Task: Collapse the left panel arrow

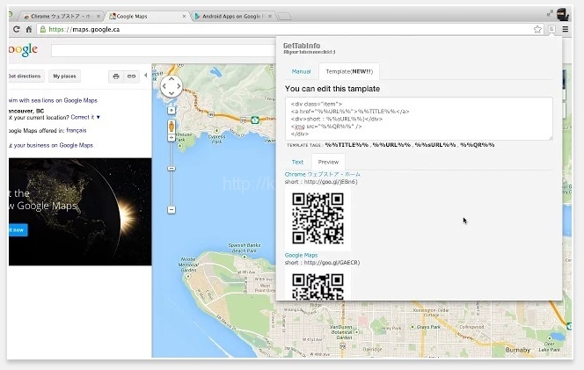Action: 146,76
